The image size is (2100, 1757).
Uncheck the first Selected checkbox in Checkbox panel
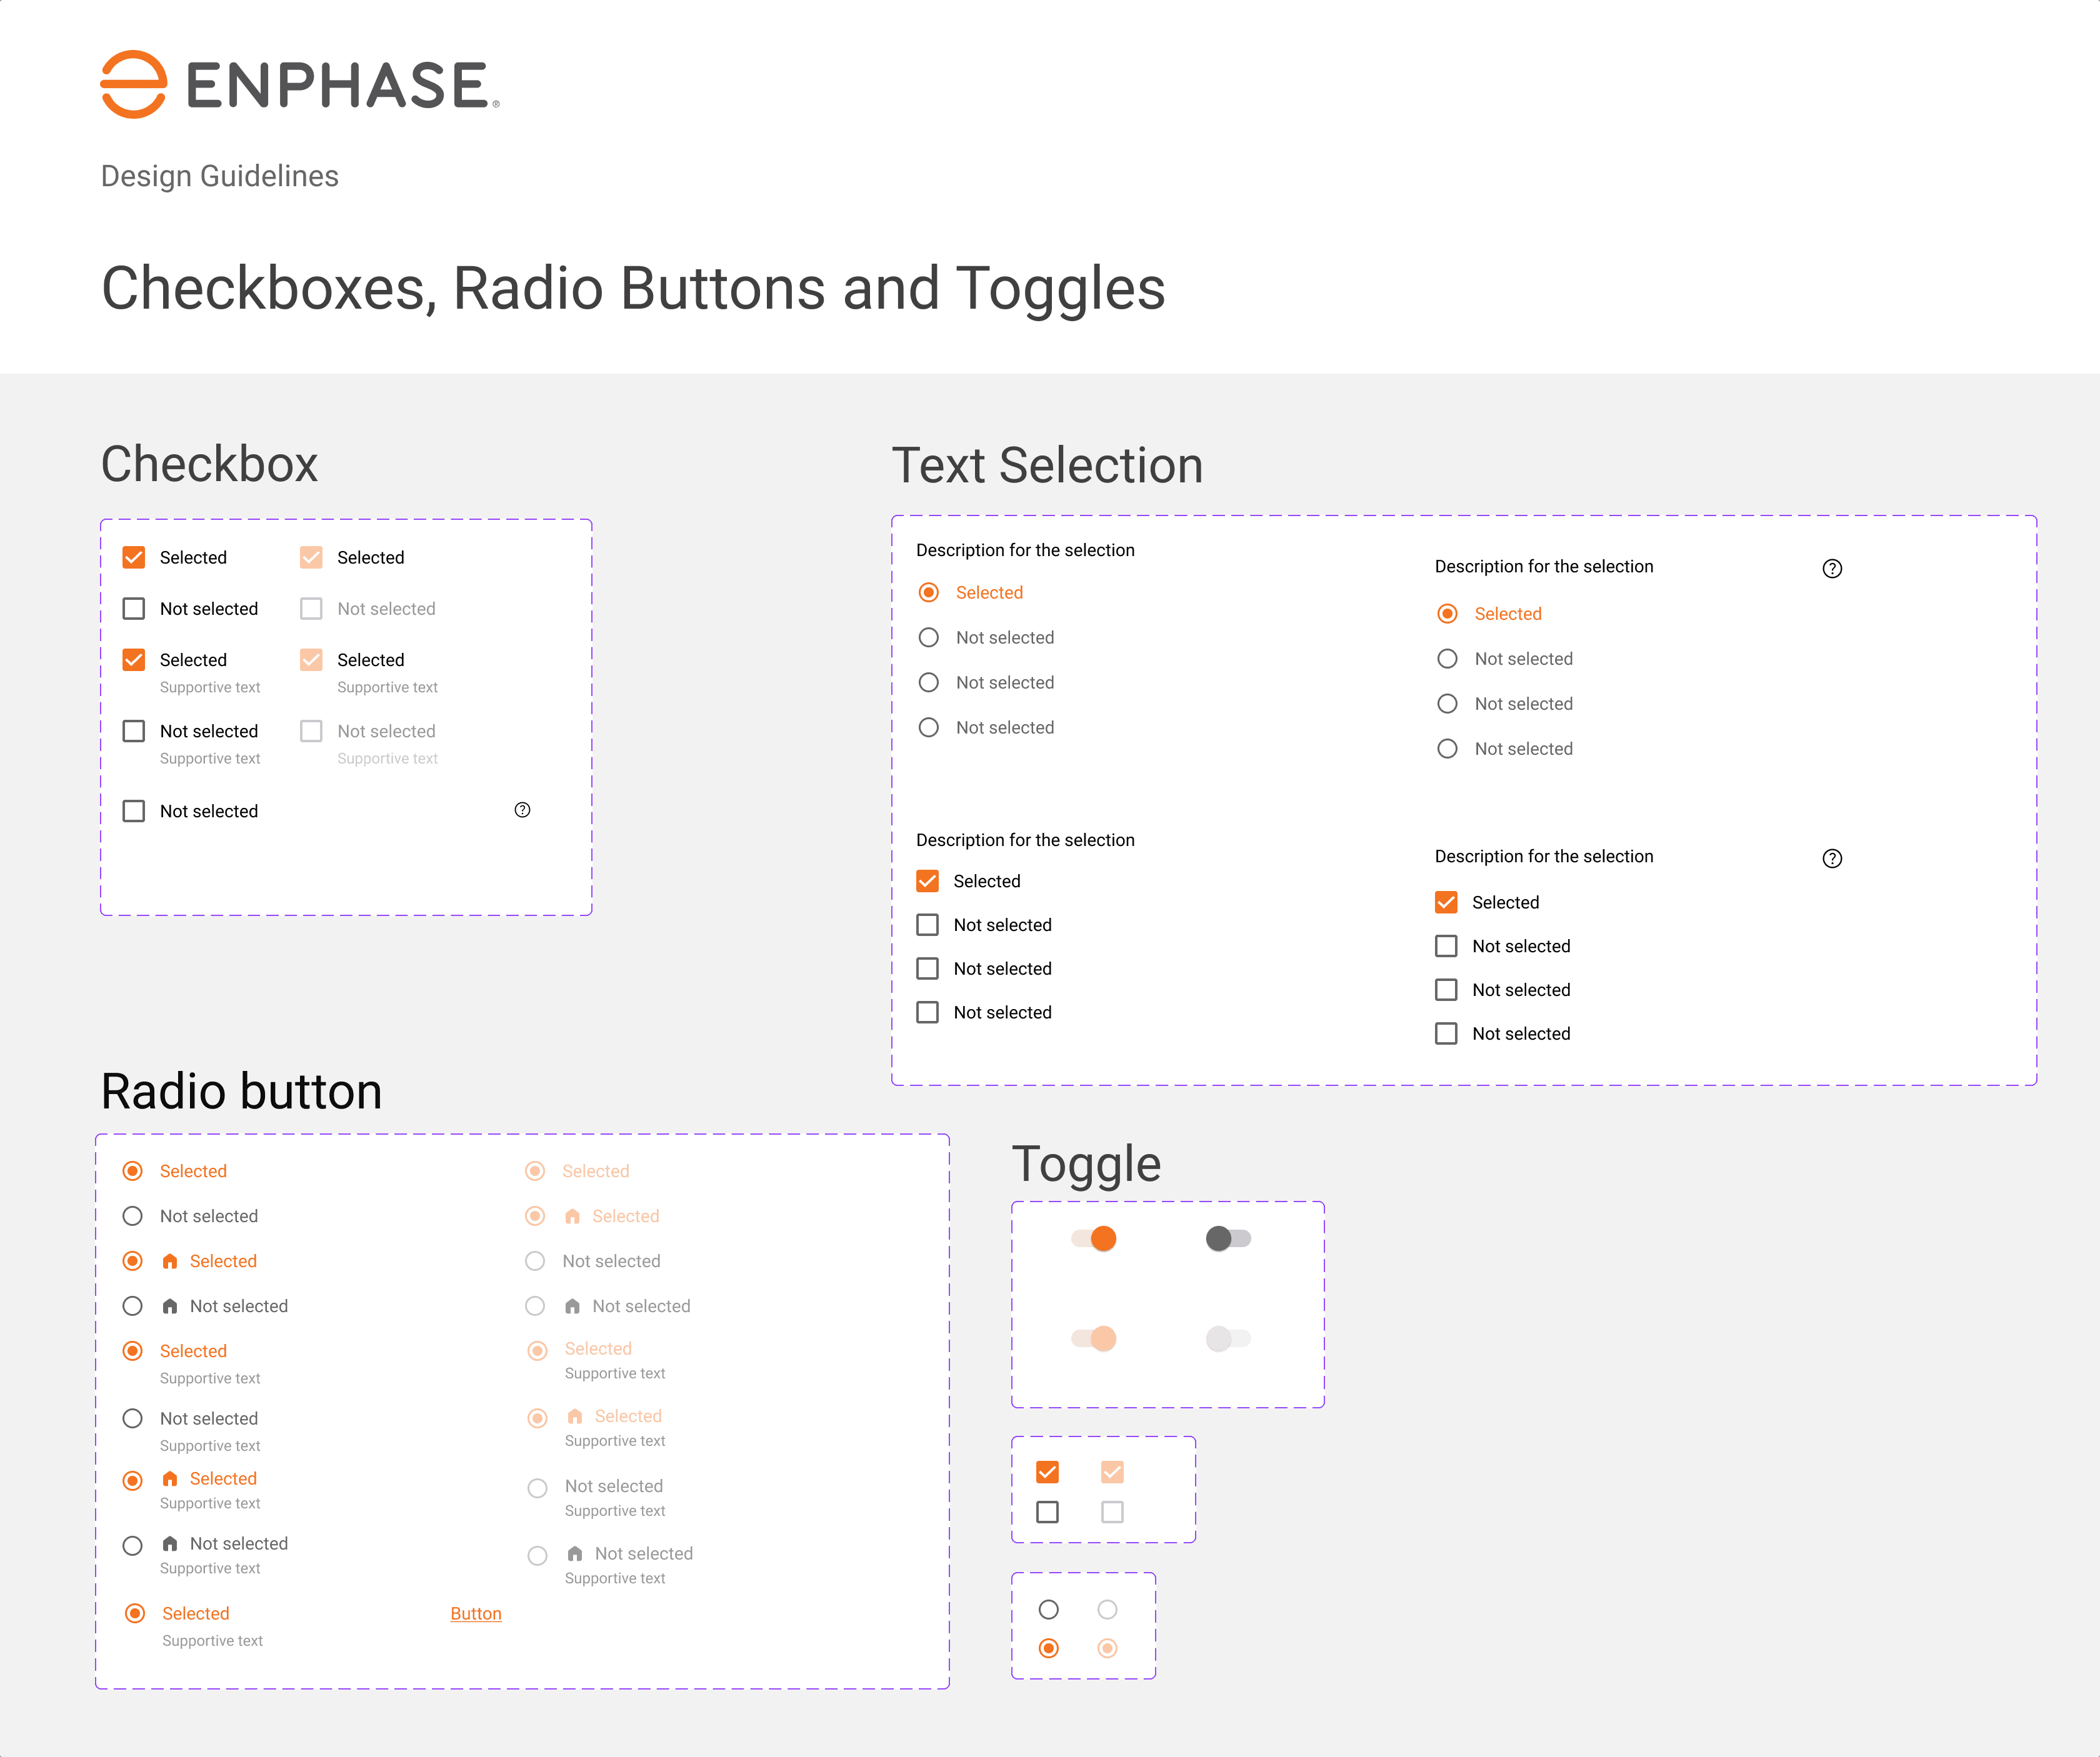tap(134, 557)
